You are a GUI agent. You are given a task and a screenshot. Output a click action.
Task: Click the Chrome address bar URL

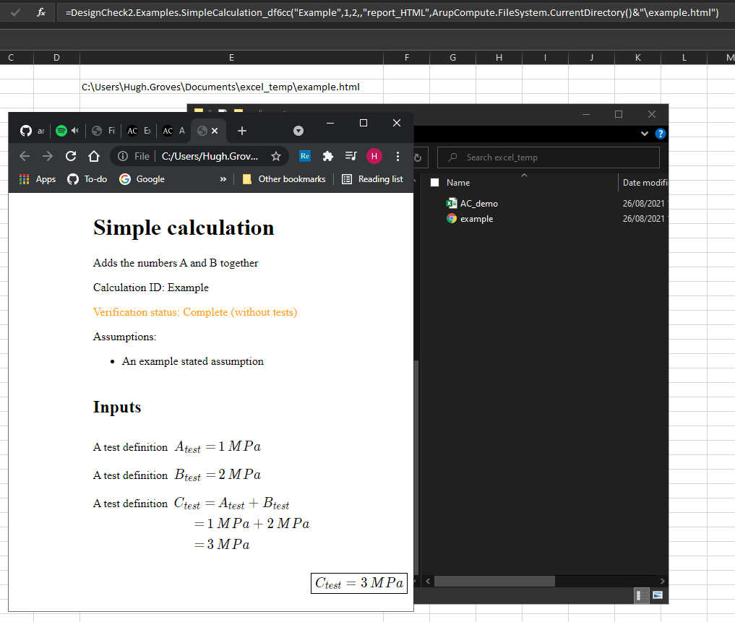pyautogui.click(x=210, y=156)
